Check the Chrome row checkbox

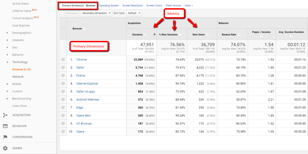[63, 60]
